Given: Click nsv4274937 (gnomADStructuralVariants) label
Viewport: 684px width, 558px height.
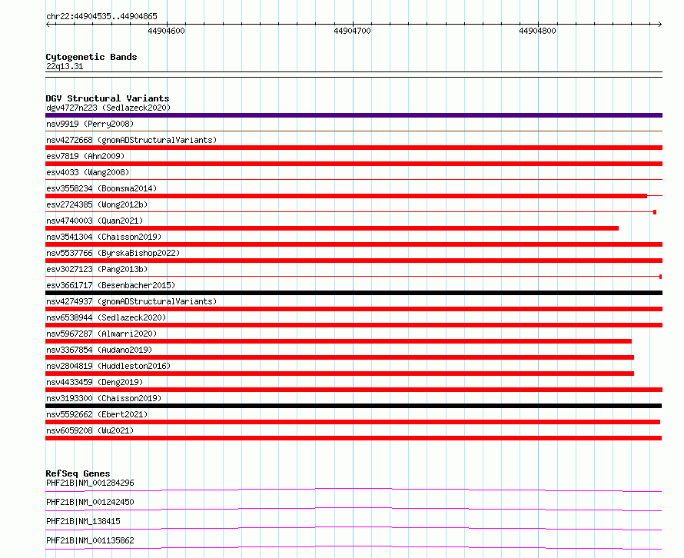Looking at the screenshot, I should 131,301.
